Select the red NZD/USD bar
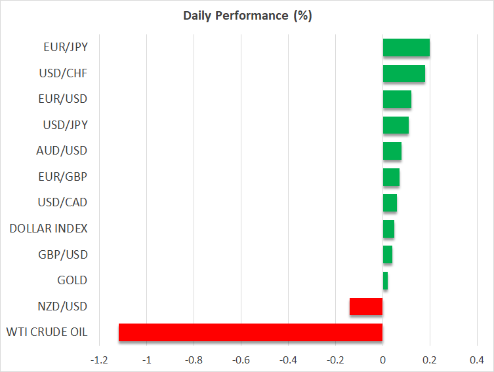This screenshot has width=494, height=372. point(366,307)
